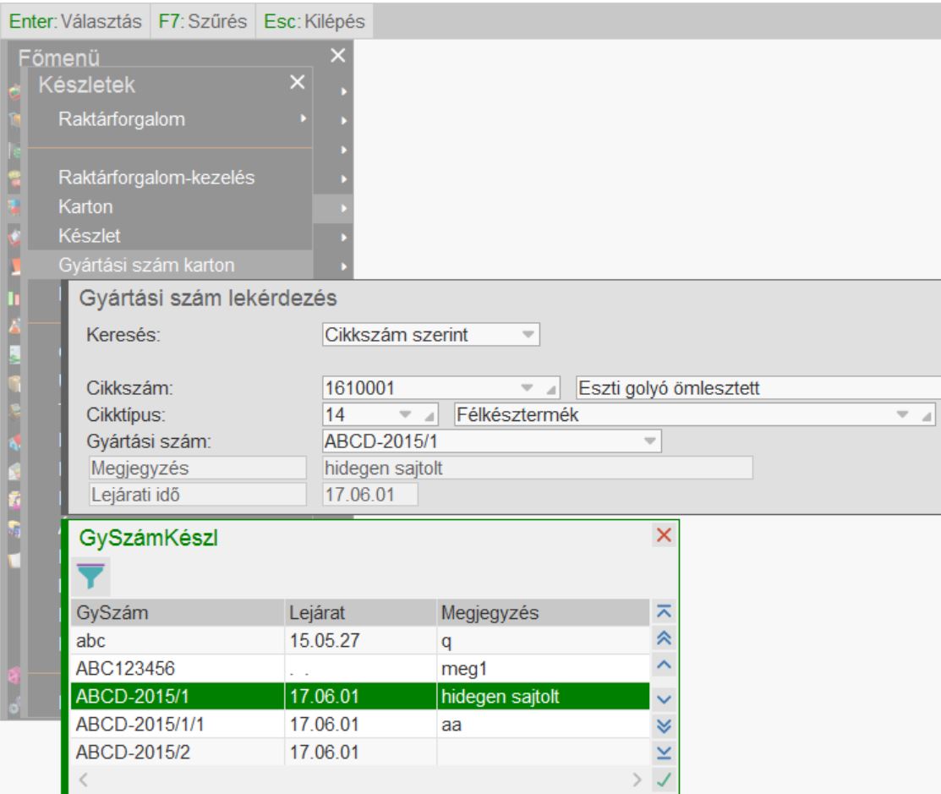Jump to first record arrow icon

(x=664, y=611)
